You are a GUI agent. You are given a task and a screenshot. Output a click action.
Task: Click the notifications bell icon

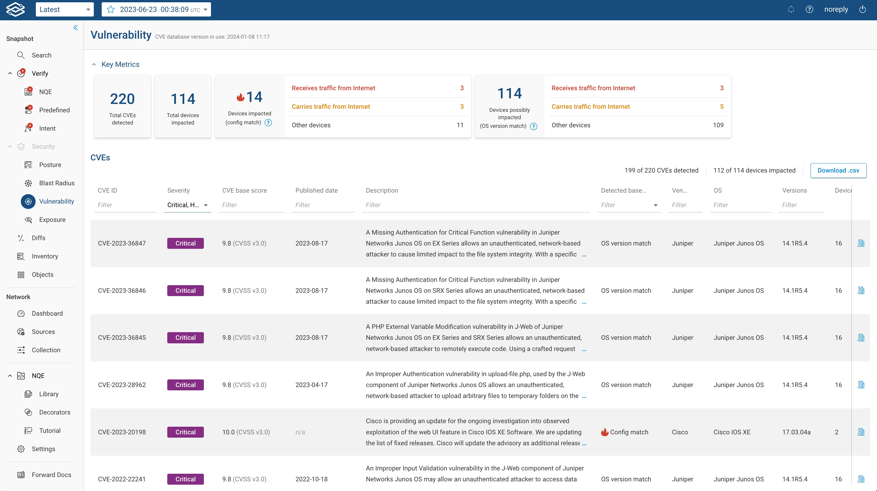point(791,9)
